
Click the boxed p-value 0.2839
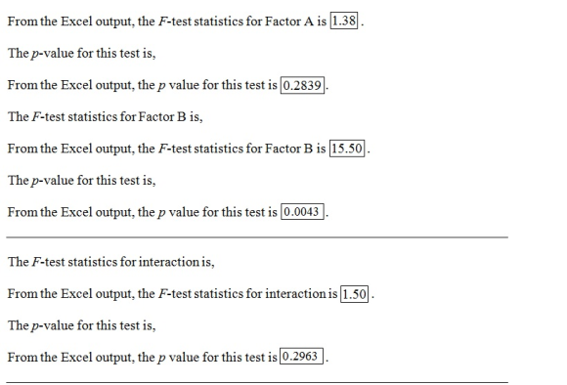302,85
